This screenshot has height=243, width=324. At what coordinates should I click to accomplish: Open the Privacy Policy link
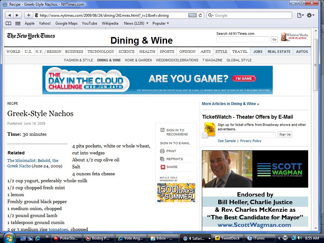[251, 141]
